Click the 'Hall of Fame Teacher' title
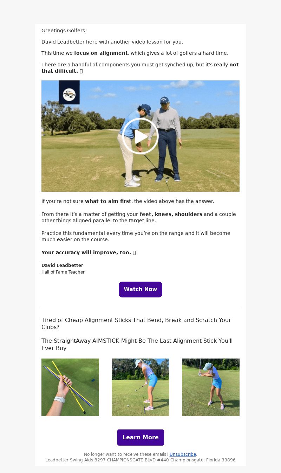281x473 pixels. 63,272
